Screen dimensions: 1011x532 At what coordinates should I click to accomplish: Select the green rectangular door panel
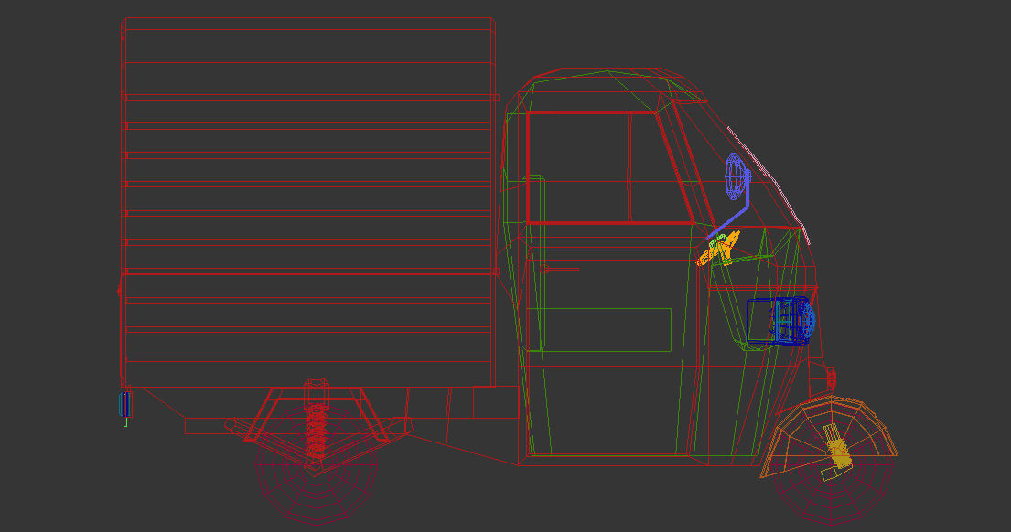click(599, 330)
